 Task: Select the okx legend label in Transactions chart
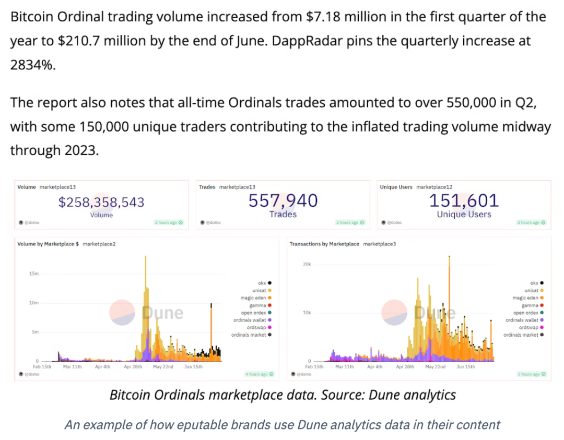coord(534,283)
